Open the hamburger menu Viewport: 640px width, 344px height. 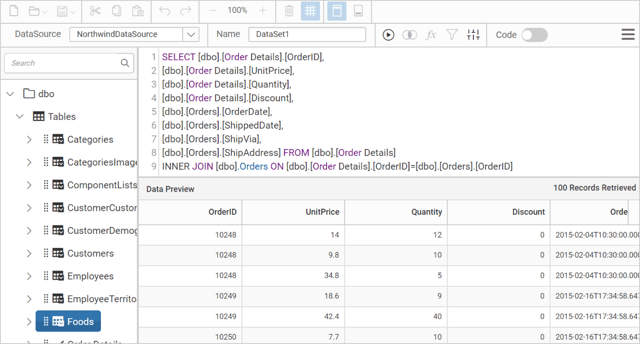pos(628,34)
